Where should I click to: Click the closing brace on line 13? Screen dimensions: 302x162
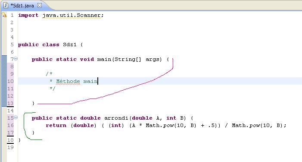click(33, 103)
